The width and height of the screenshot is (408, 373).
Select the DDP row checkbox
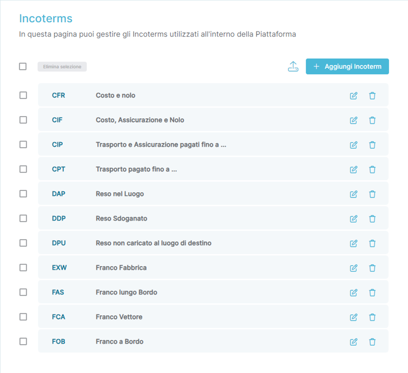pyautogui.click(x=23, y=218)
